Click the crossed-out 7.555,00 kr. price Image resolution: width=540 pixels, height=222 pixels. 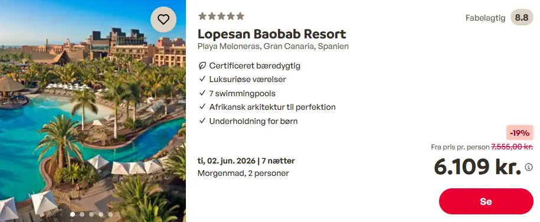pyautogui.click(x=512, y=147)
